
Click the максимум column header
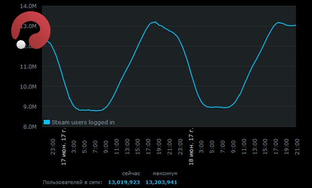tap(165, 173)
